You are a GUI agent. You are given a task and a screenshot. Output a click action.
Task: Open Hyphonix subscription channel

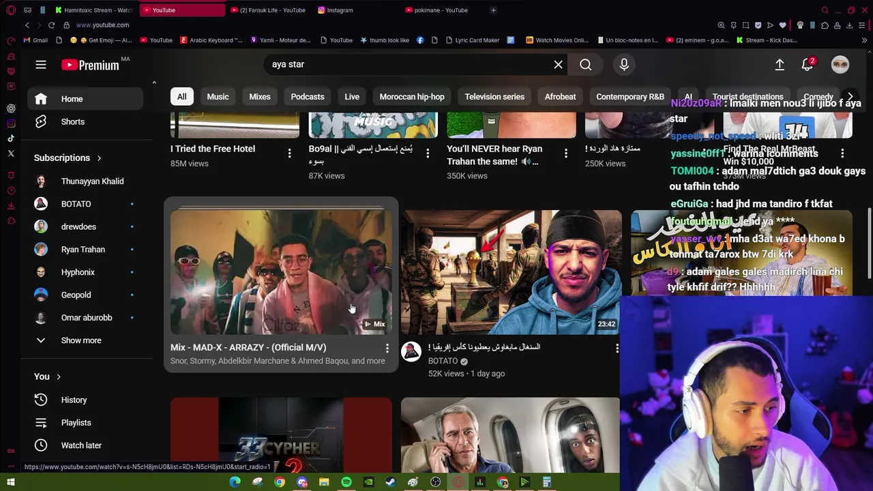tap(85, 272)
